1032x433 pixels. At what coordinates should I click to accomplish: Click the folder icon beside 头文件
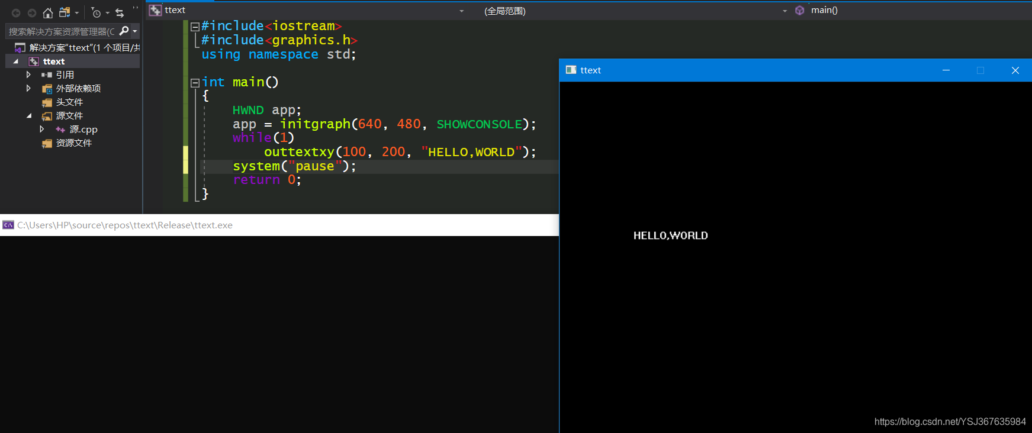click(x=47, y=102)
